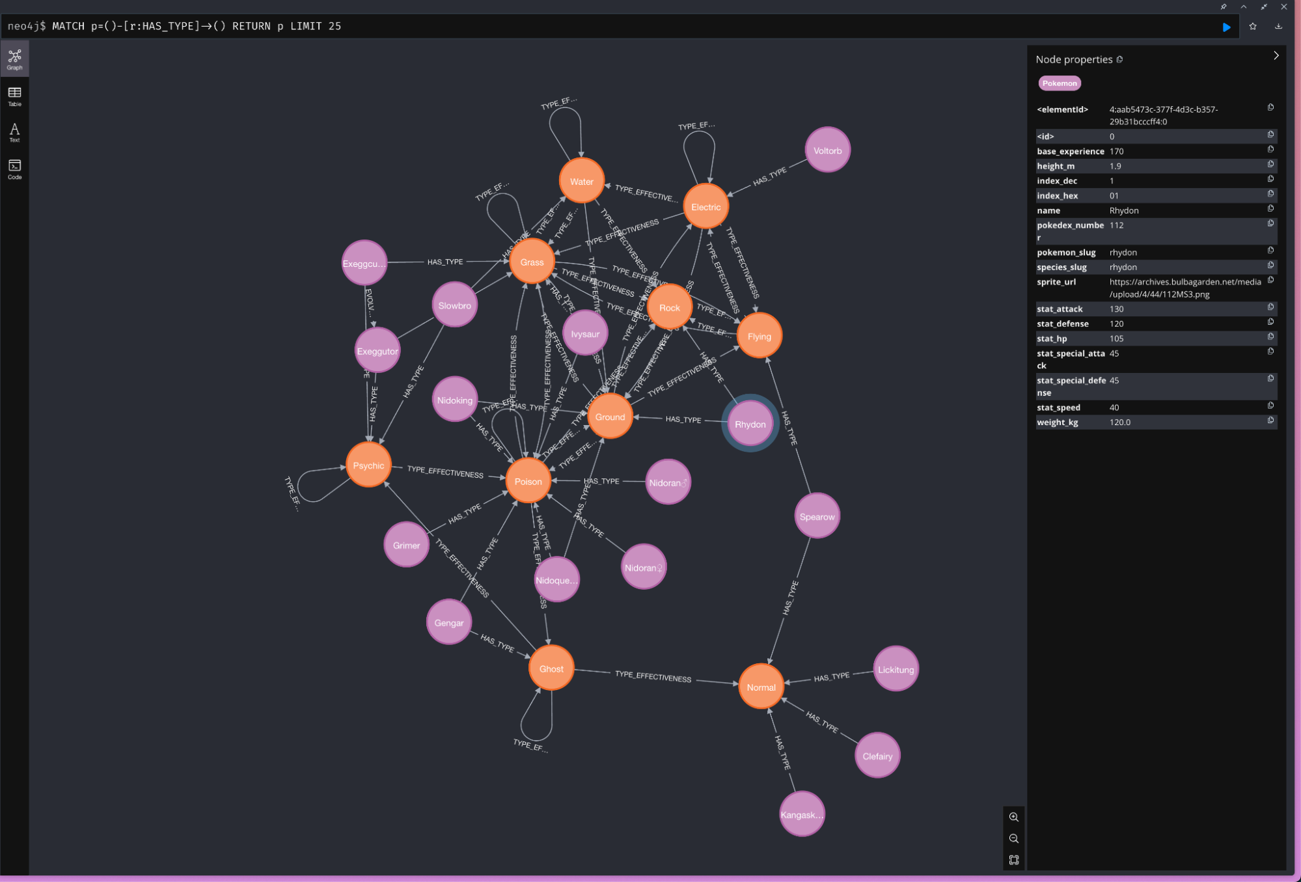
Task: Select the Voltorb node
Action: tap(827, 150)
